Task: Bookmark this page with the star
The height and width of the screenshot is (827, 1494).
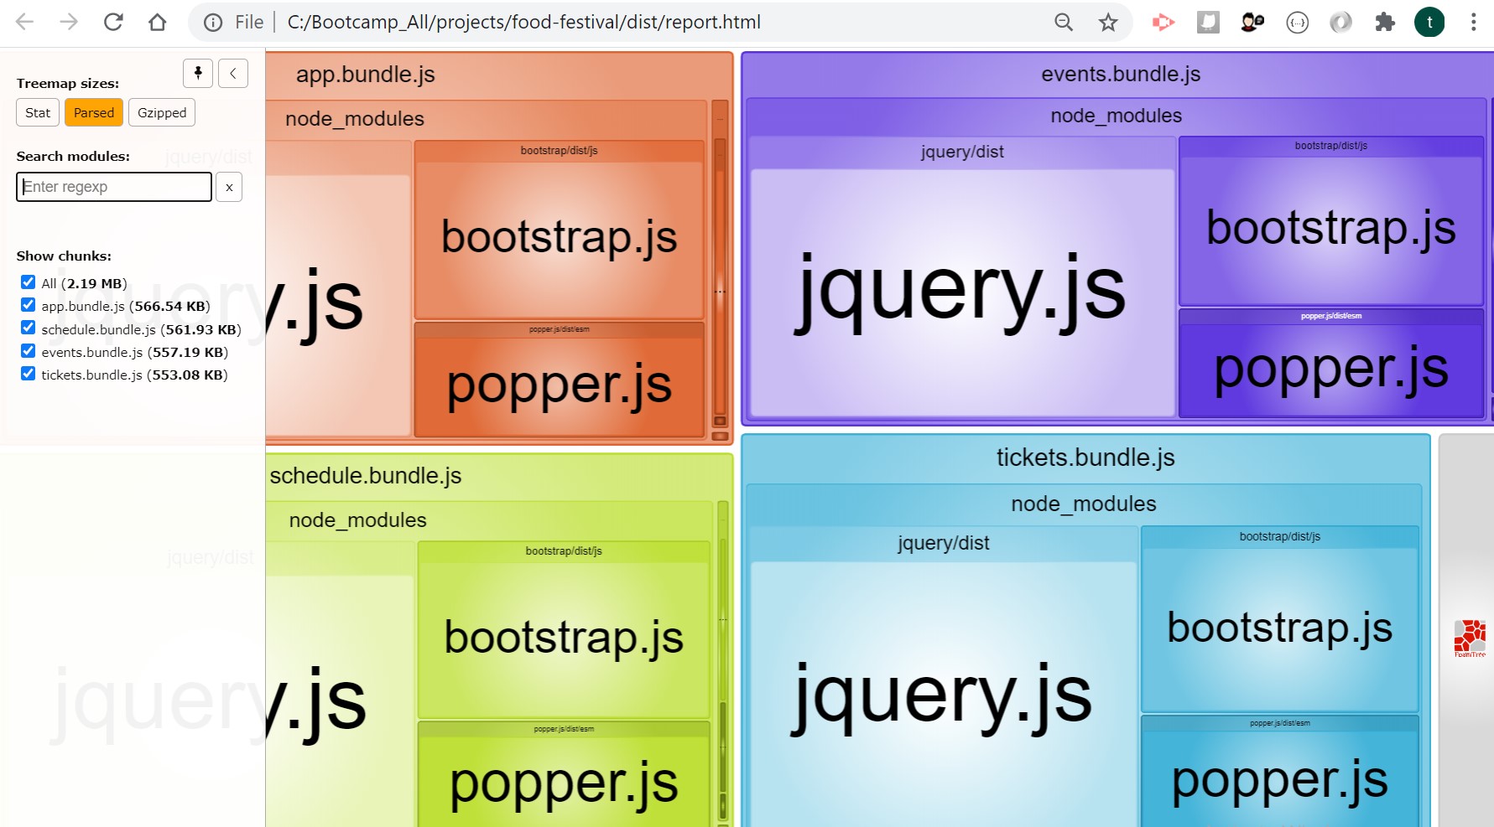Action: (1108, 23)
